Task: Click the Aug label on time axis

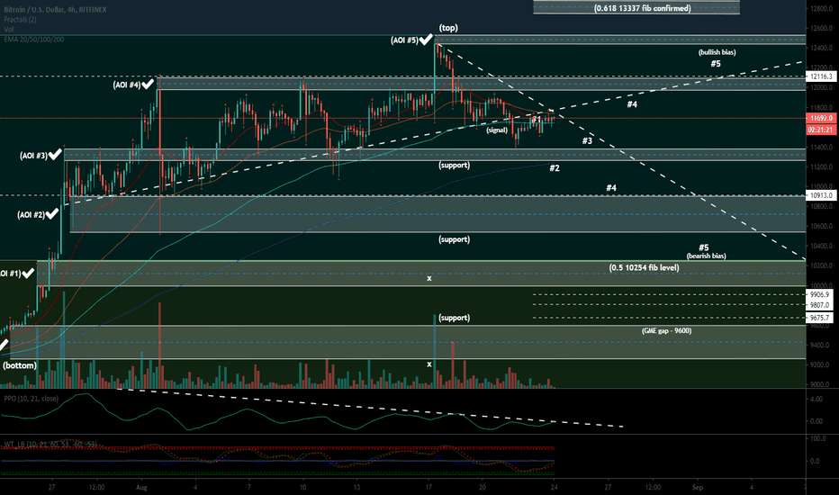Action: 141,488
